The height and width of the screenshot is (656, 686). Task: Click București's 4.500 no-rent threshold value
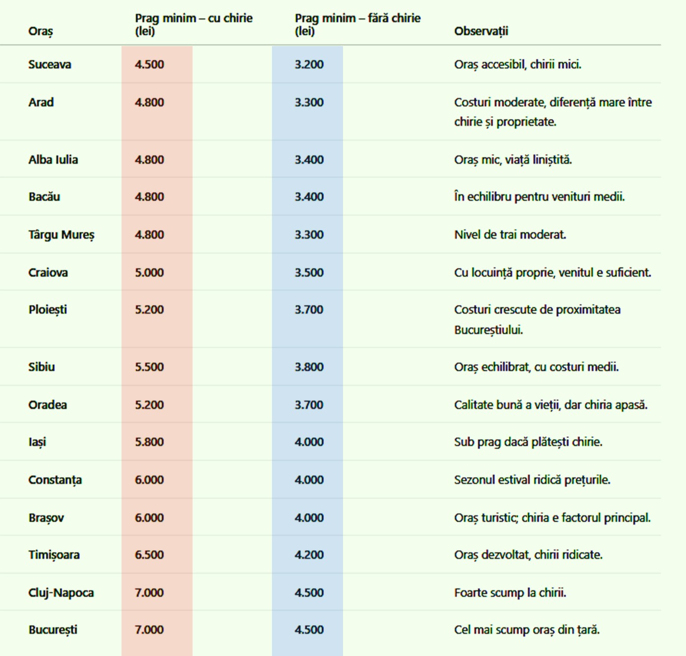309,630
